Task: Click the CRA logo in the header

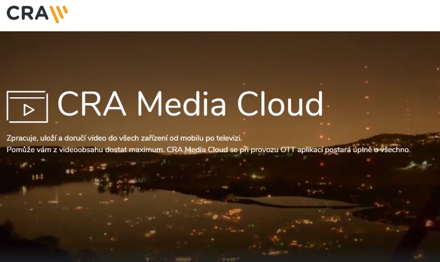Action: coord(37,14)
